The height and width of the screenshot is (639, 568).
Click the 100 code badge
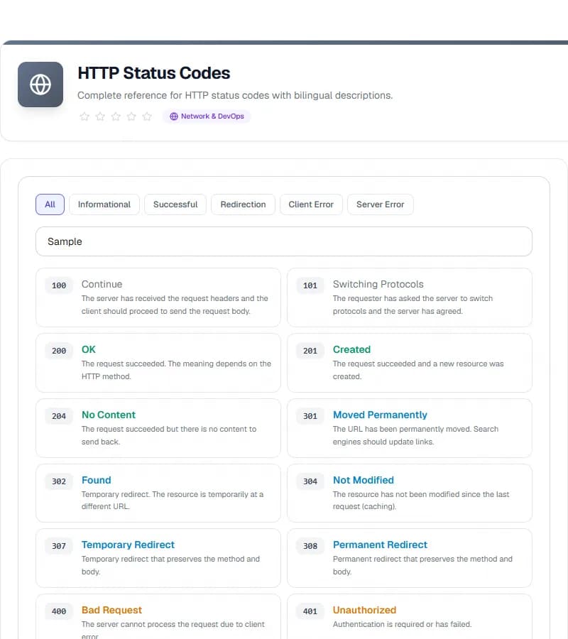click(59, 285)
